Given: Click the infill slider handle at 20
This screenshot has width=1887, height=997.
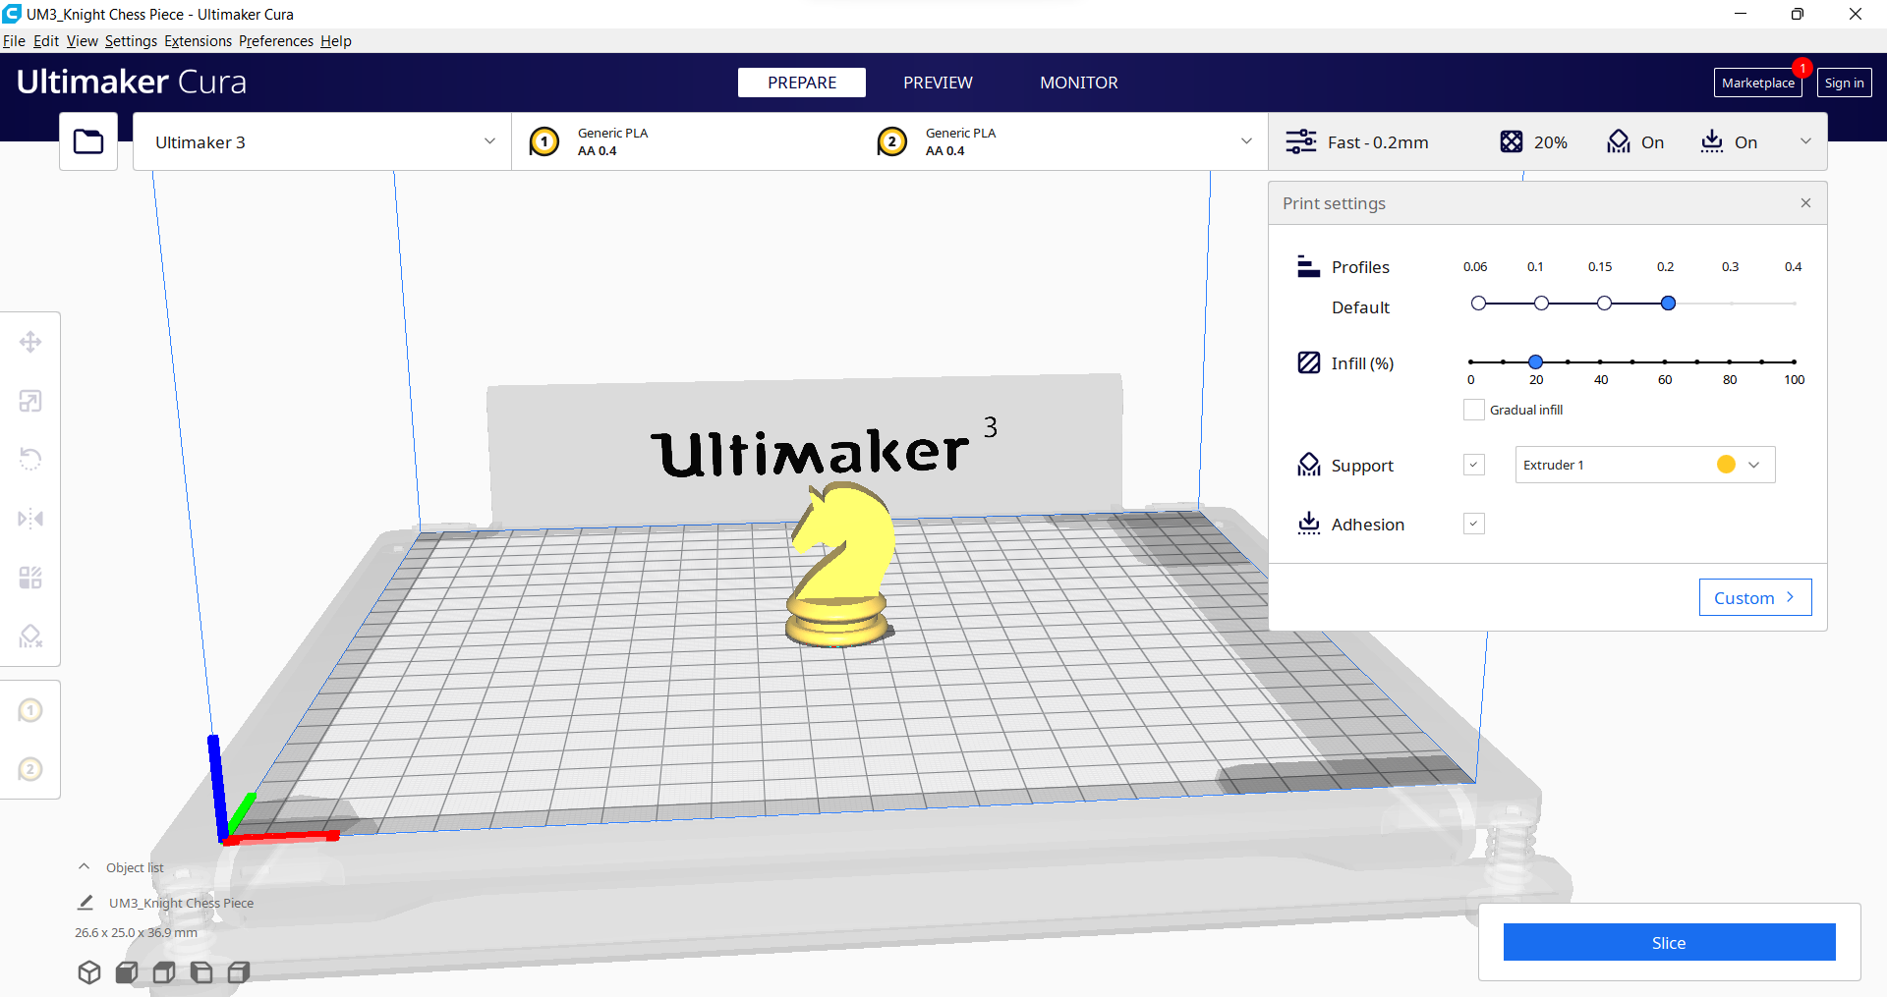Looking at the screenshot, I should 1535,361.
